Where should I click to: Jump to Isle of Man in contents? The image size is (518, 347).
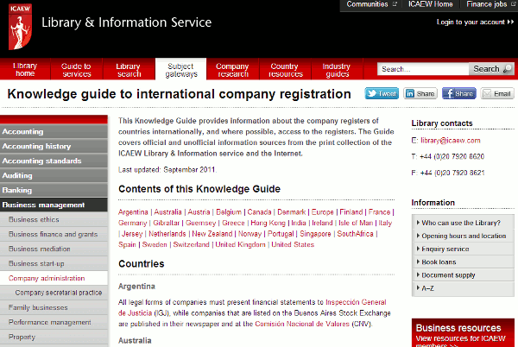click(356, 223)
